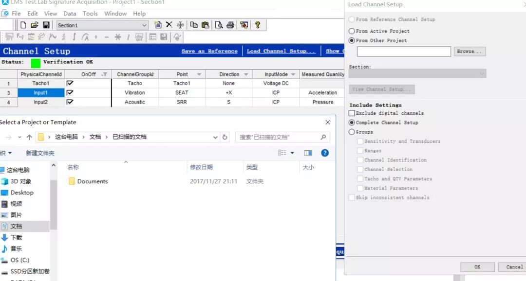Click the integral symbol icon

(74, 37)
